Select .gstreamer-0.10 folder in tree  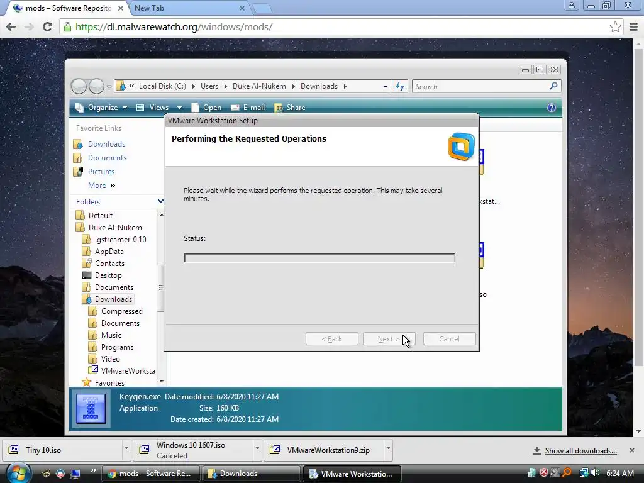coord(120,240)
